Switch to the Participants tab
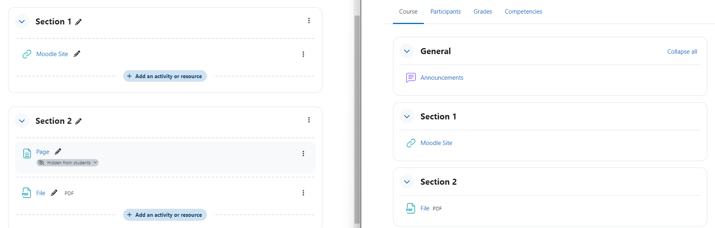The width and height of the screenshot is (715, 228). point(446,12)
